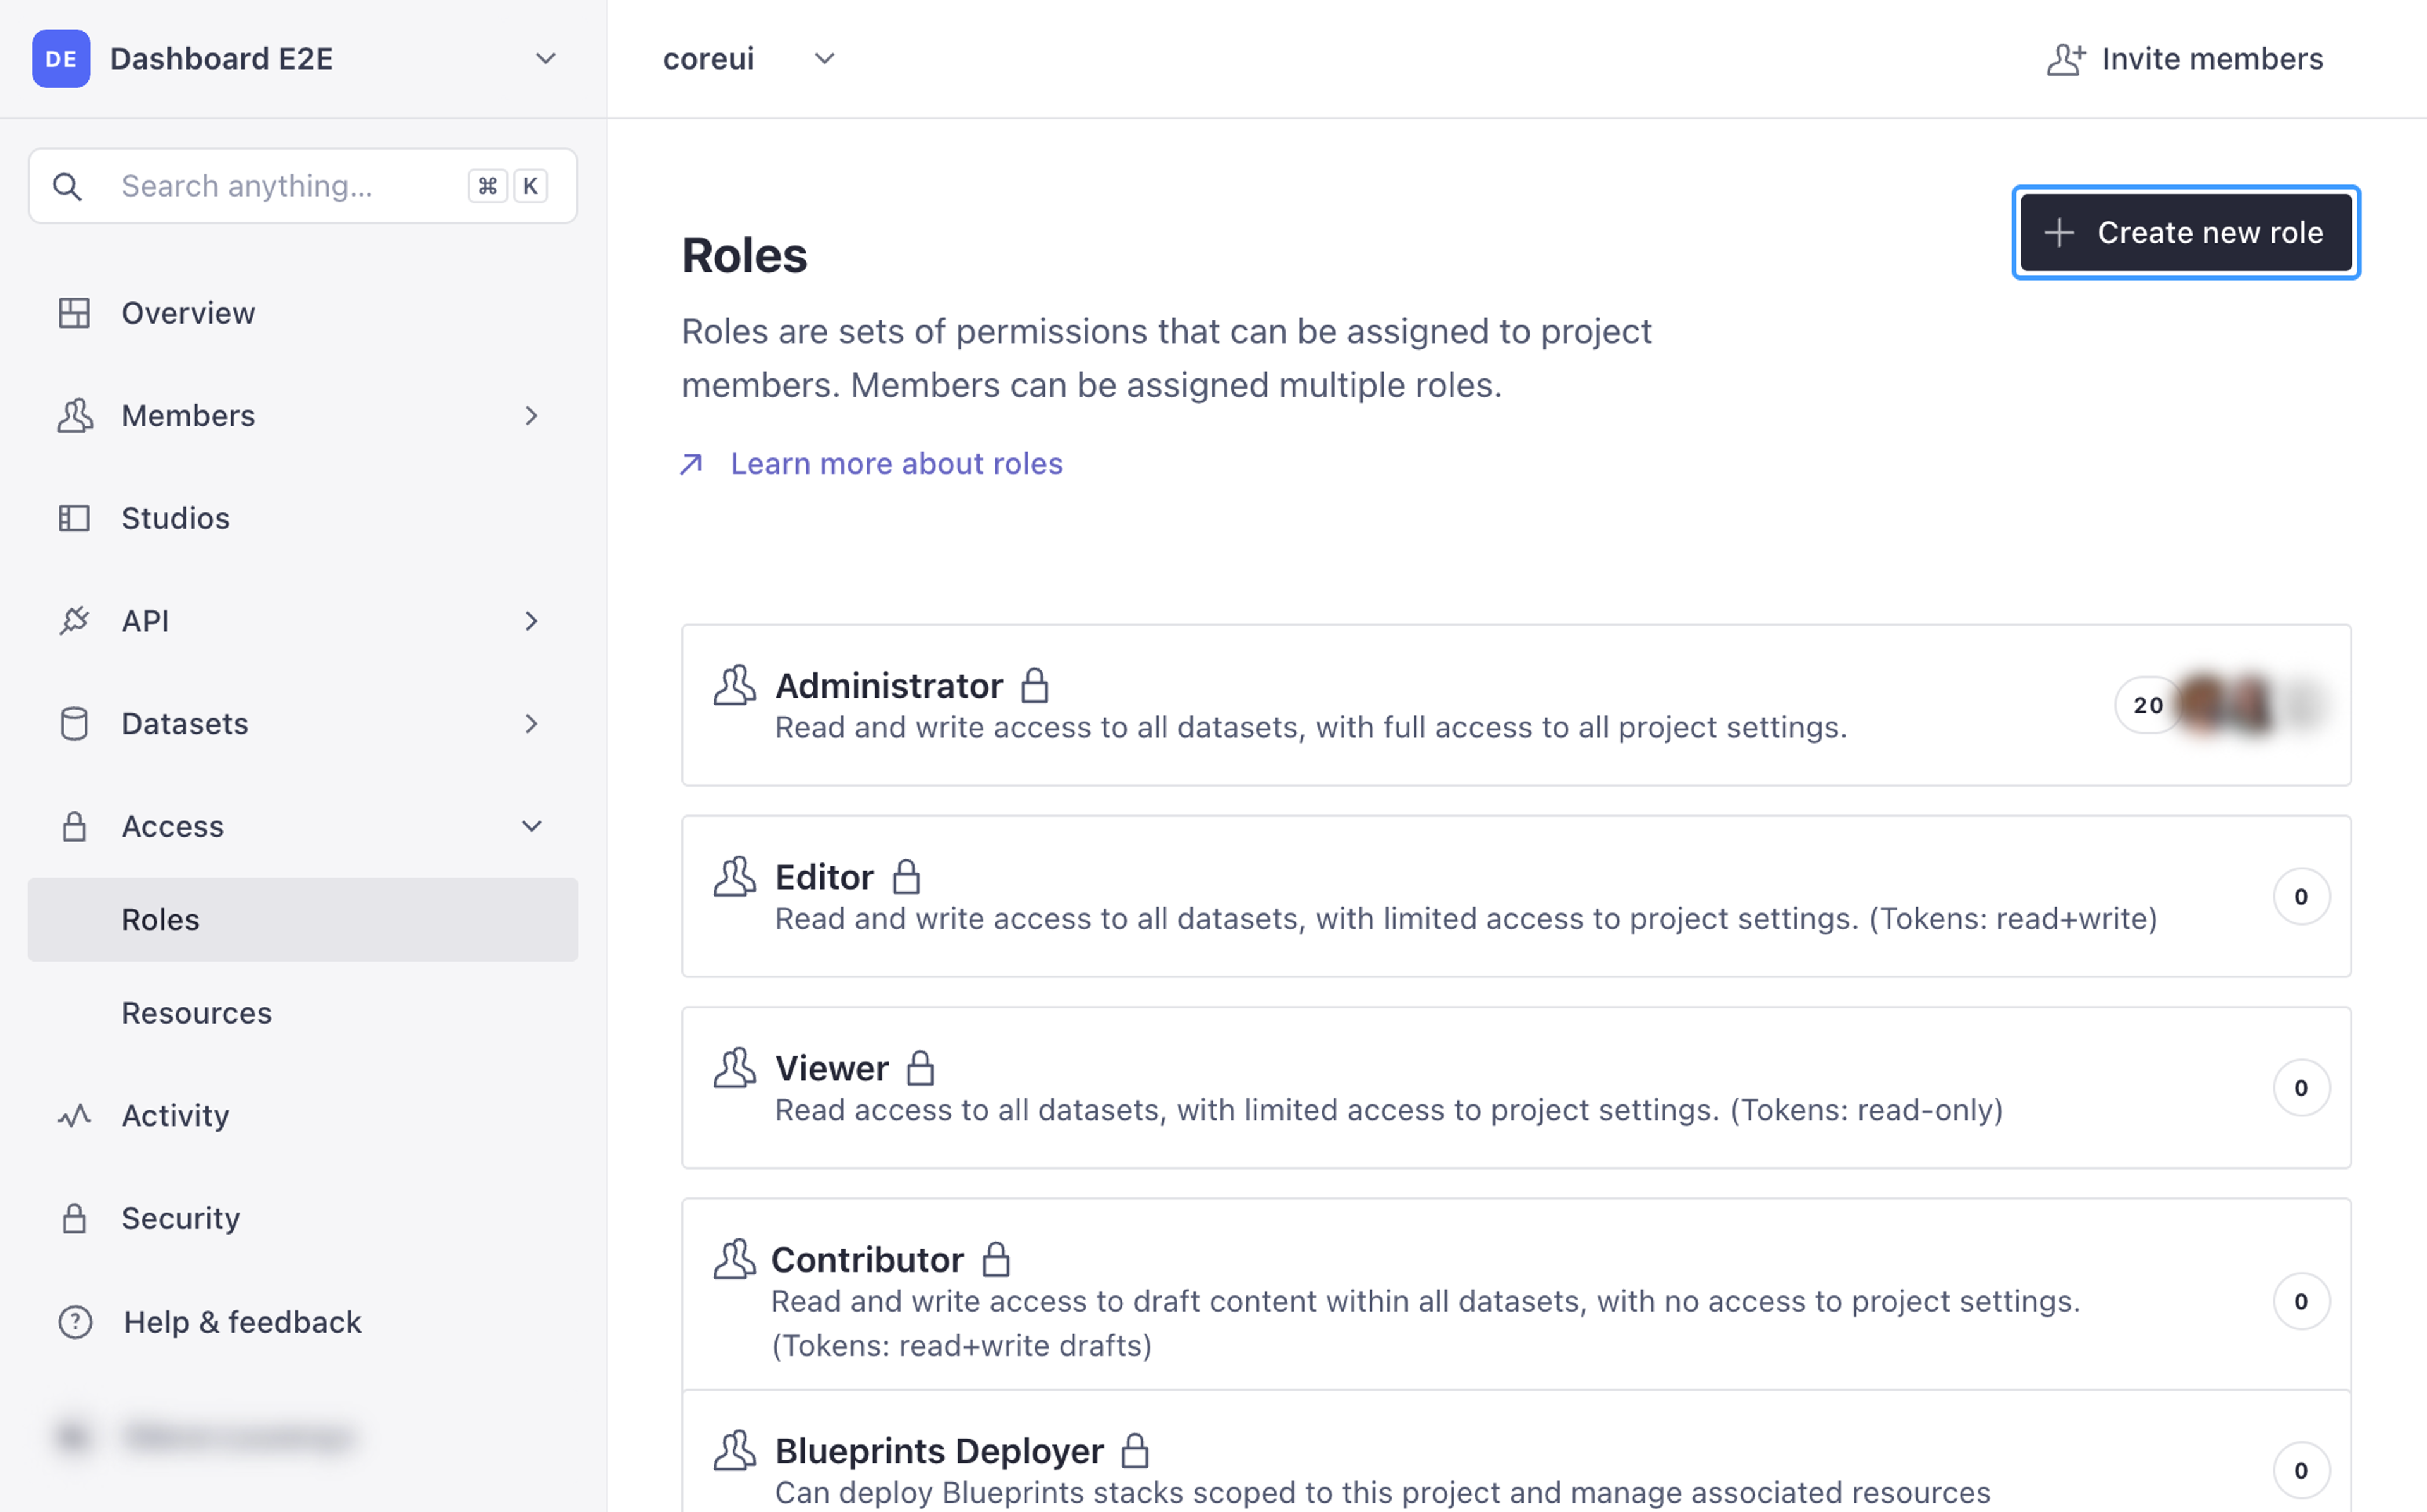Click the people icon on Editor row

(735, 877)
